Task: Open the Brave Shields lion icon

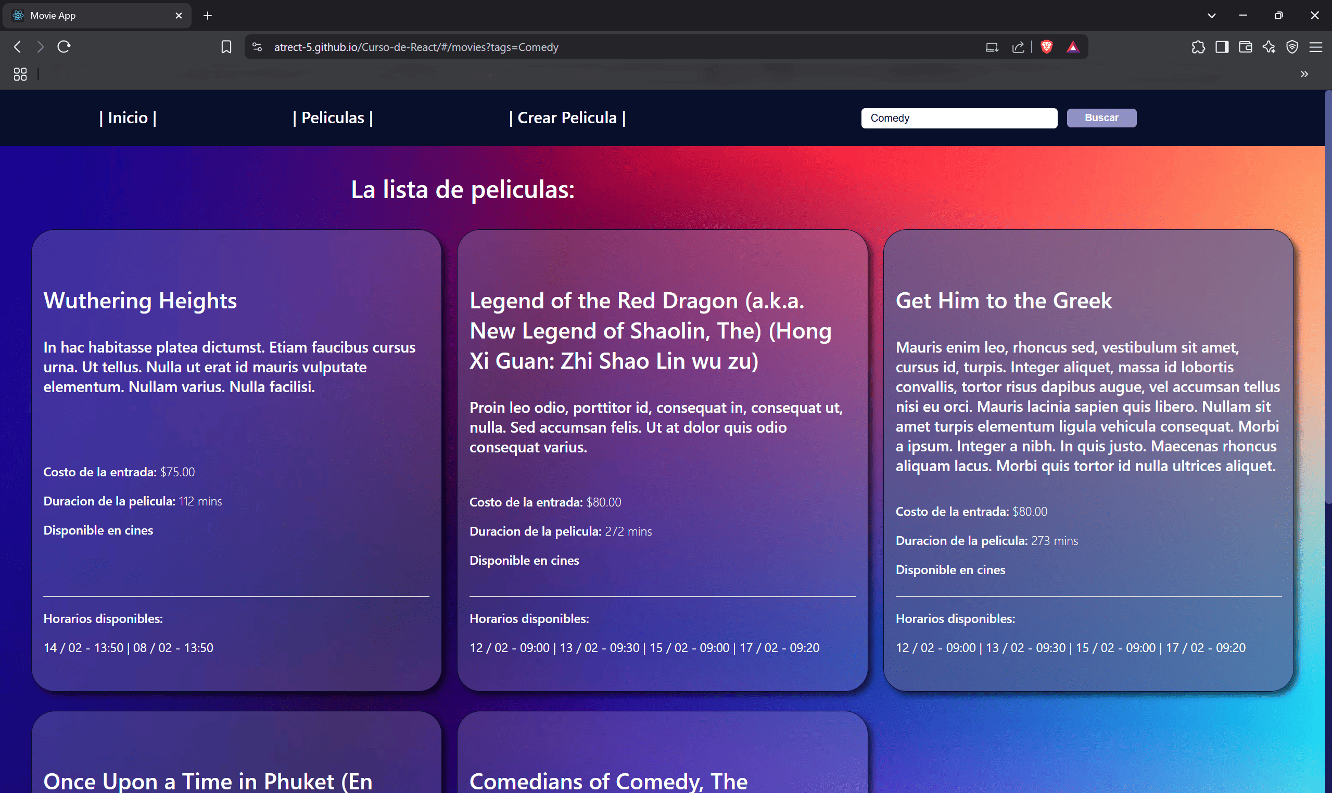Action: [1046, 47]
